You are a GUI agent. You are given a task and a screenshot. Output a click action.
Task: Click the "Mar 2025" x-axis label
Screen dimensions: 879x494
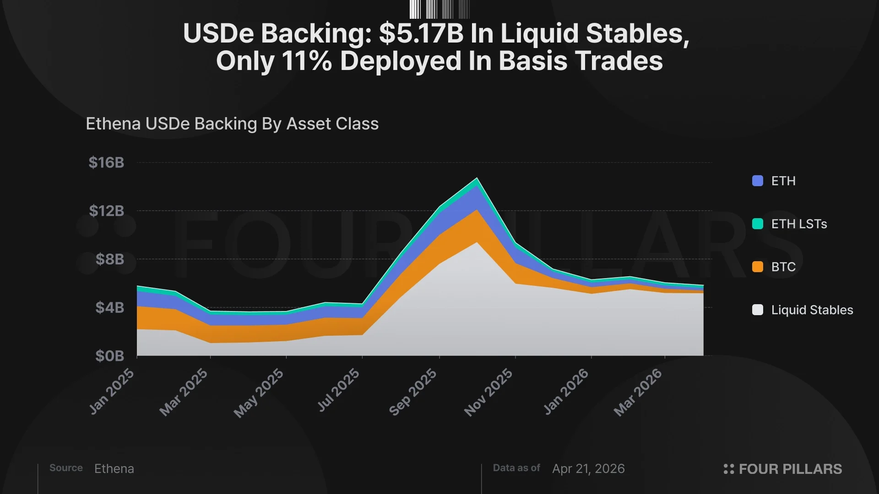[184, 392]
